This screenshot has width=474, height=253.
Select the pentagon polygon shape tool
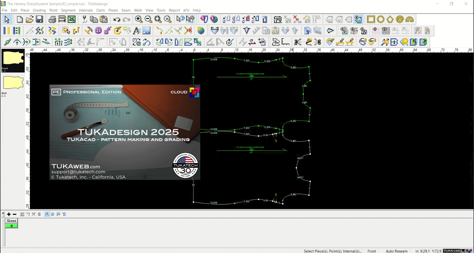[x=390, y=20]
